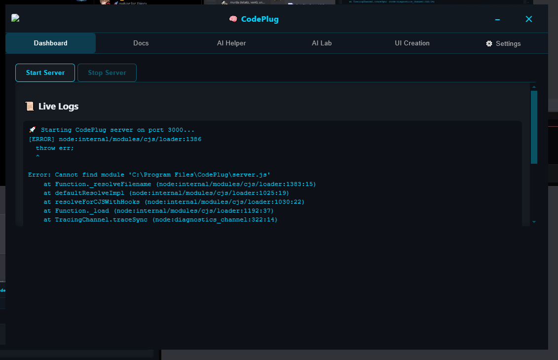The width and height of the screenshot is (558, 360).
Task: Click the pushpin emoji before 'Starting CodePlug server'
Action: tap(33, 129)
